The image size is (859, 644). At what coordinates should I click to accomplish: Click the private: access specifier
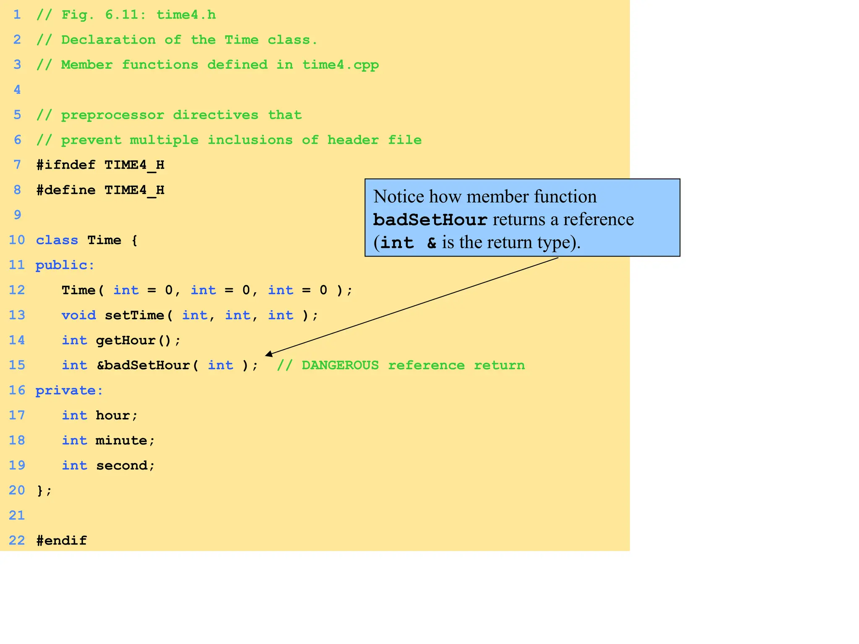(x=69, y=390)
